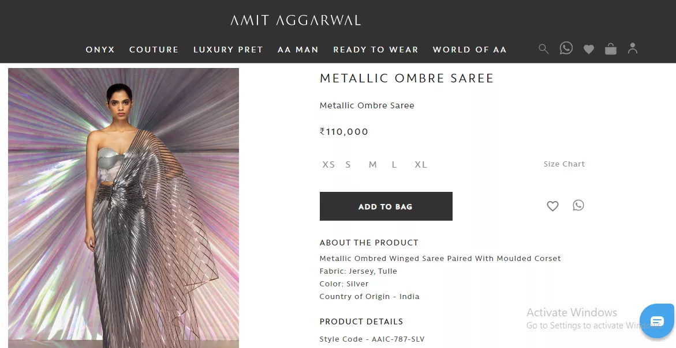
Task: Click the saree product image
Action: click(x=124, y=207)
